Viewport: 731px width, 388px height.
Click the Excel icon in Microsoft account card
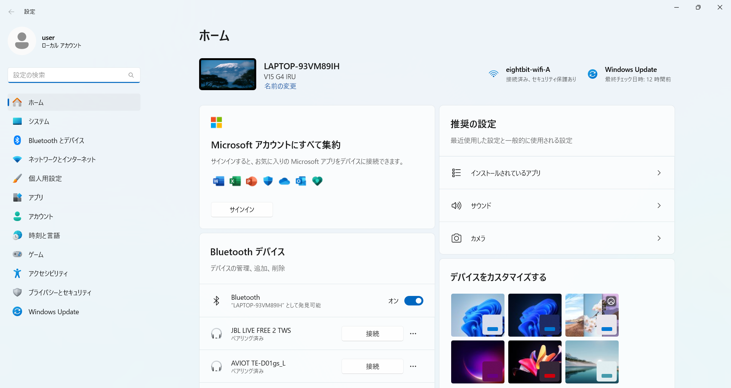[x=235, y=181]
